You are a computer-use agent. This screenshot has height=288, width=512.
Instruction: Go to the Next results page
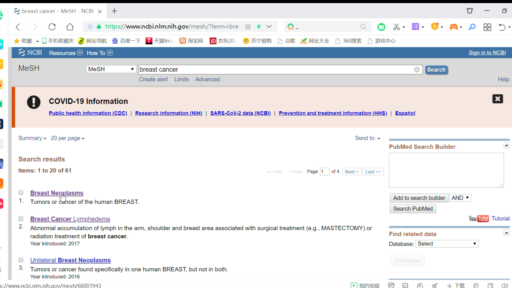click(x=352, y=172)
